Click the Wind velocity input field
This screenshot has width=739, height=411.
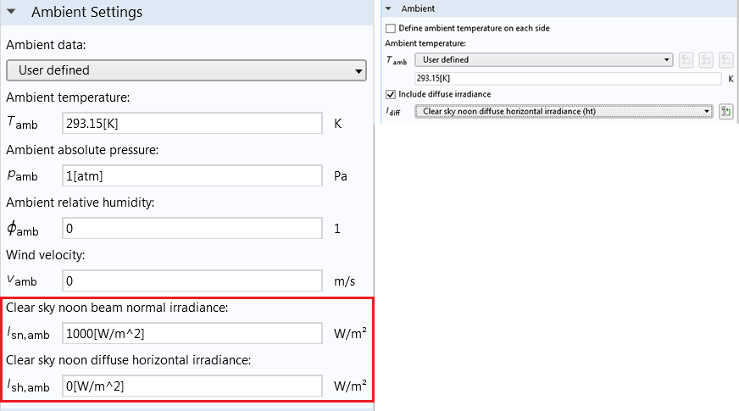192,280
